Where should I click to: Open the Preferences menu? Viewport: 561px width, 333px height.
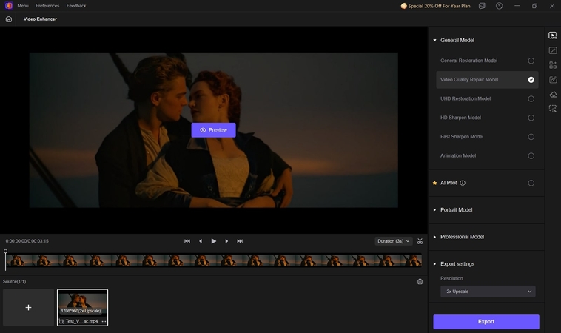pyautogui.click(x=47, y=6)
